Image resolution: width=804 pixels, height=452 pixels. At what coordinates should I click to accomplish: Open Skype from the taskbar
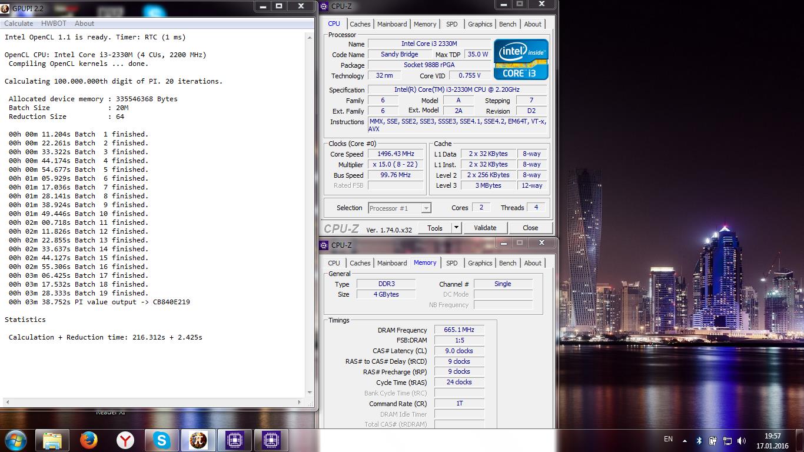(x=161, y=440)
